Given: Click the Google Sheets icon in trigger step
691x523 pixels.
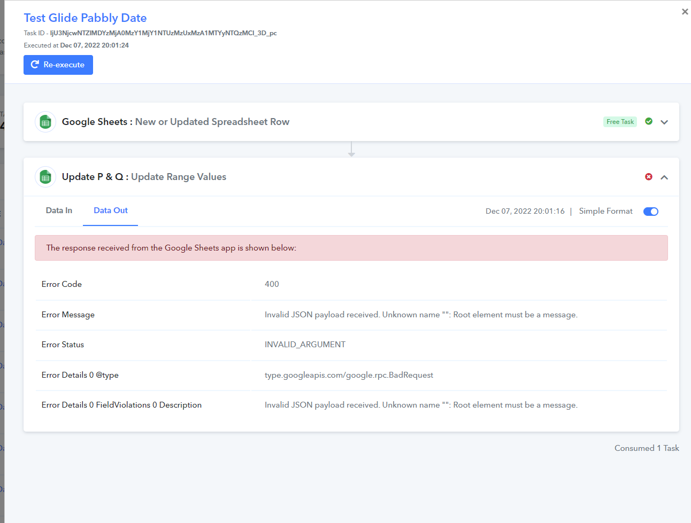Looking at the screenshot, I should (45, 122).
